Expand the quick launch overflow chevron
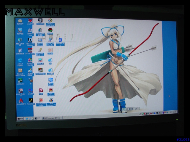The width and height of the screenshot is (190, 142). point(39,118)
